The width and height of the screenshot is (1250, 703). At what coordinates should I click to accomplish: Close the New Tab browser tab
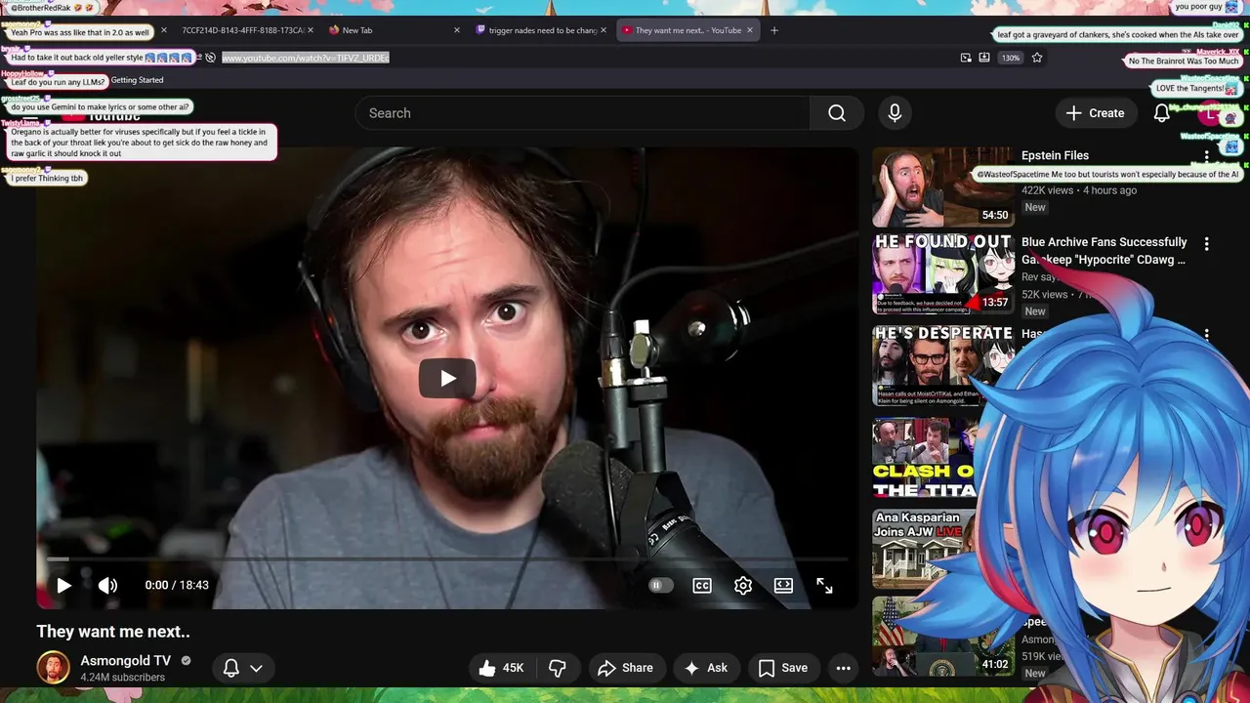(457, 30)
